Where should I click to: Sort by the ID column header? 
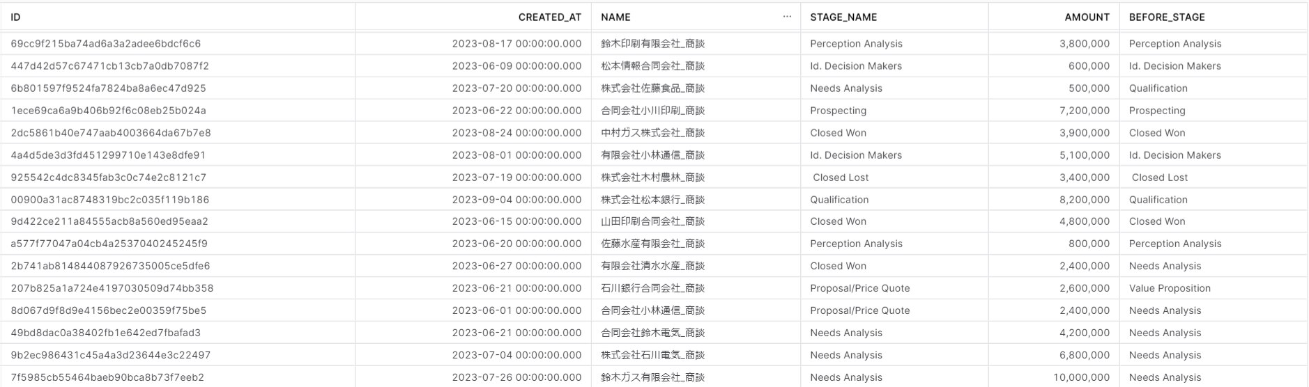click(x=178, y=17)
